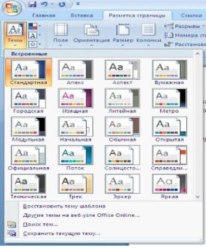Click Восстановить тему шаблона

(65, 206)
